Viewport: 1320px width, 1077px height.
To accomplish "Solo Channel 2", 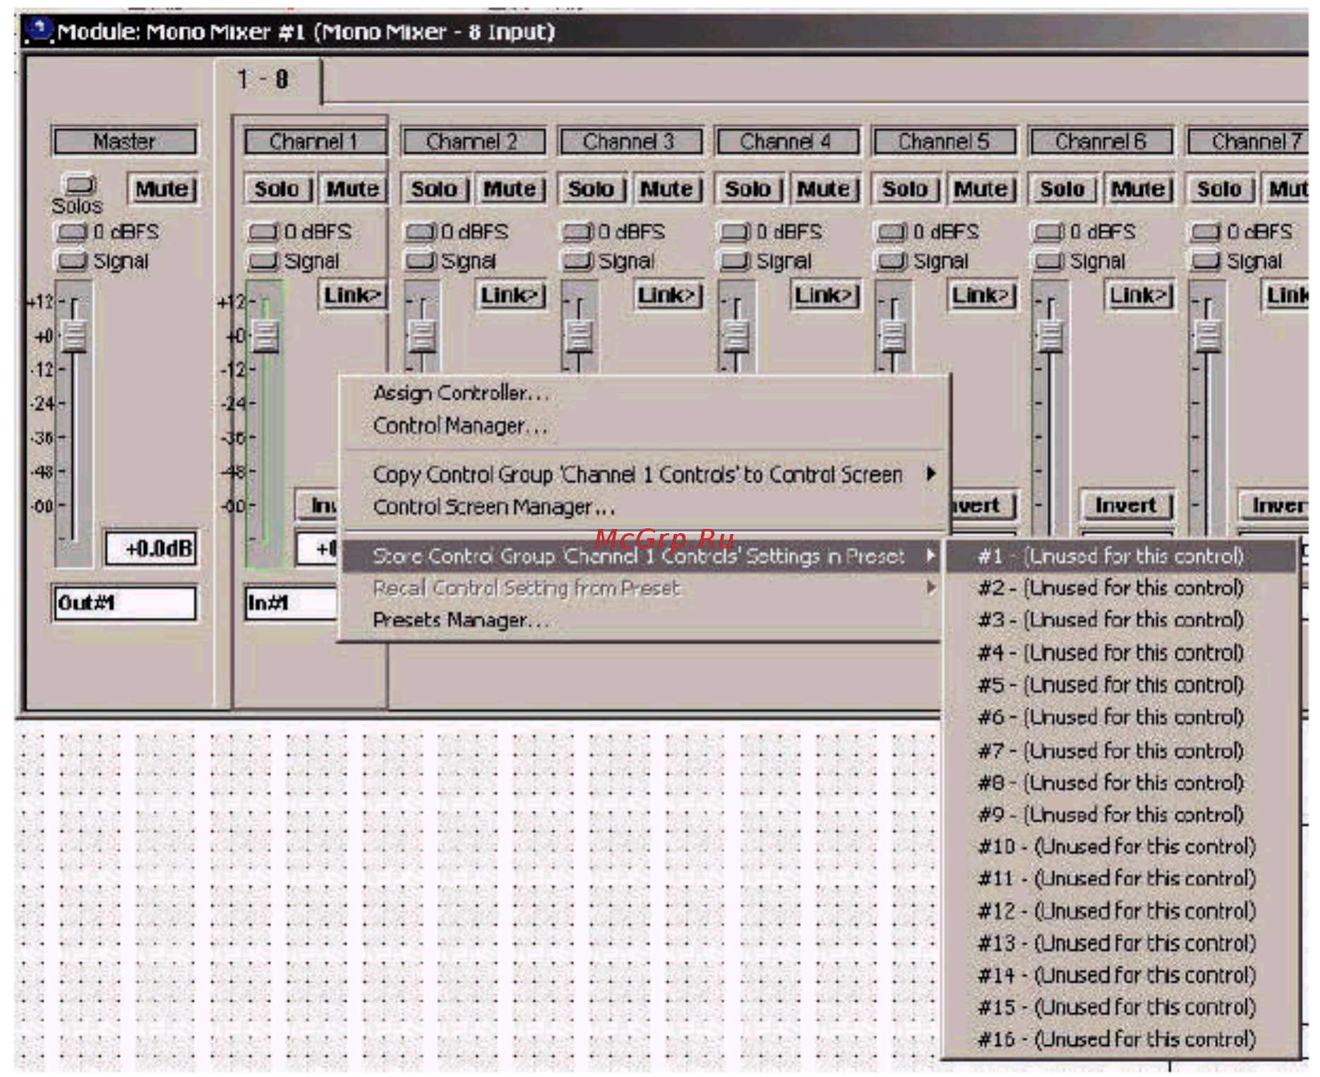I will point(436,189).
